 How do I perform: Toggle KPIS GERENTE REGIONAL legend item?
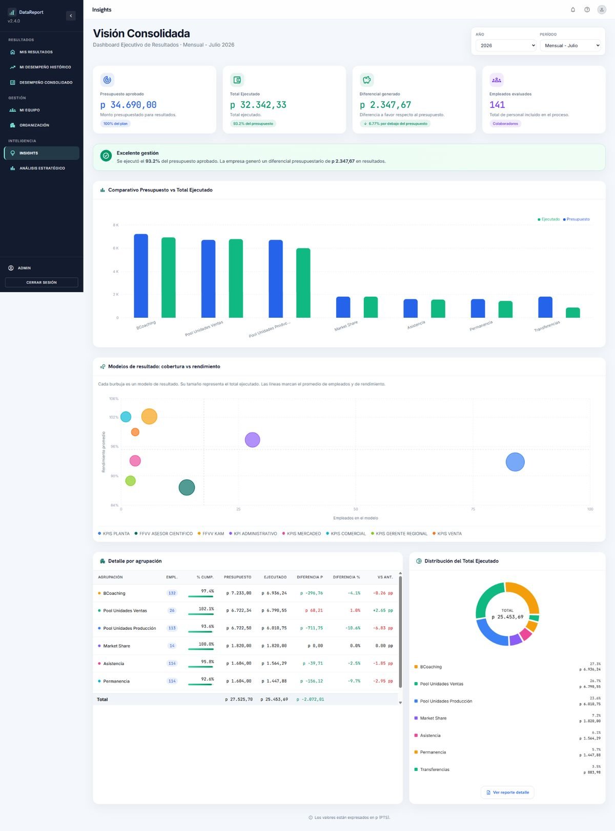coord(399,534)
